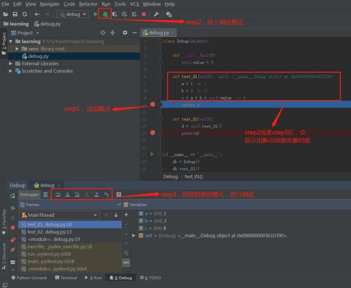Click the Back navigation arrow
Viewport: 351px width, 288px height.
coord(37,15)
